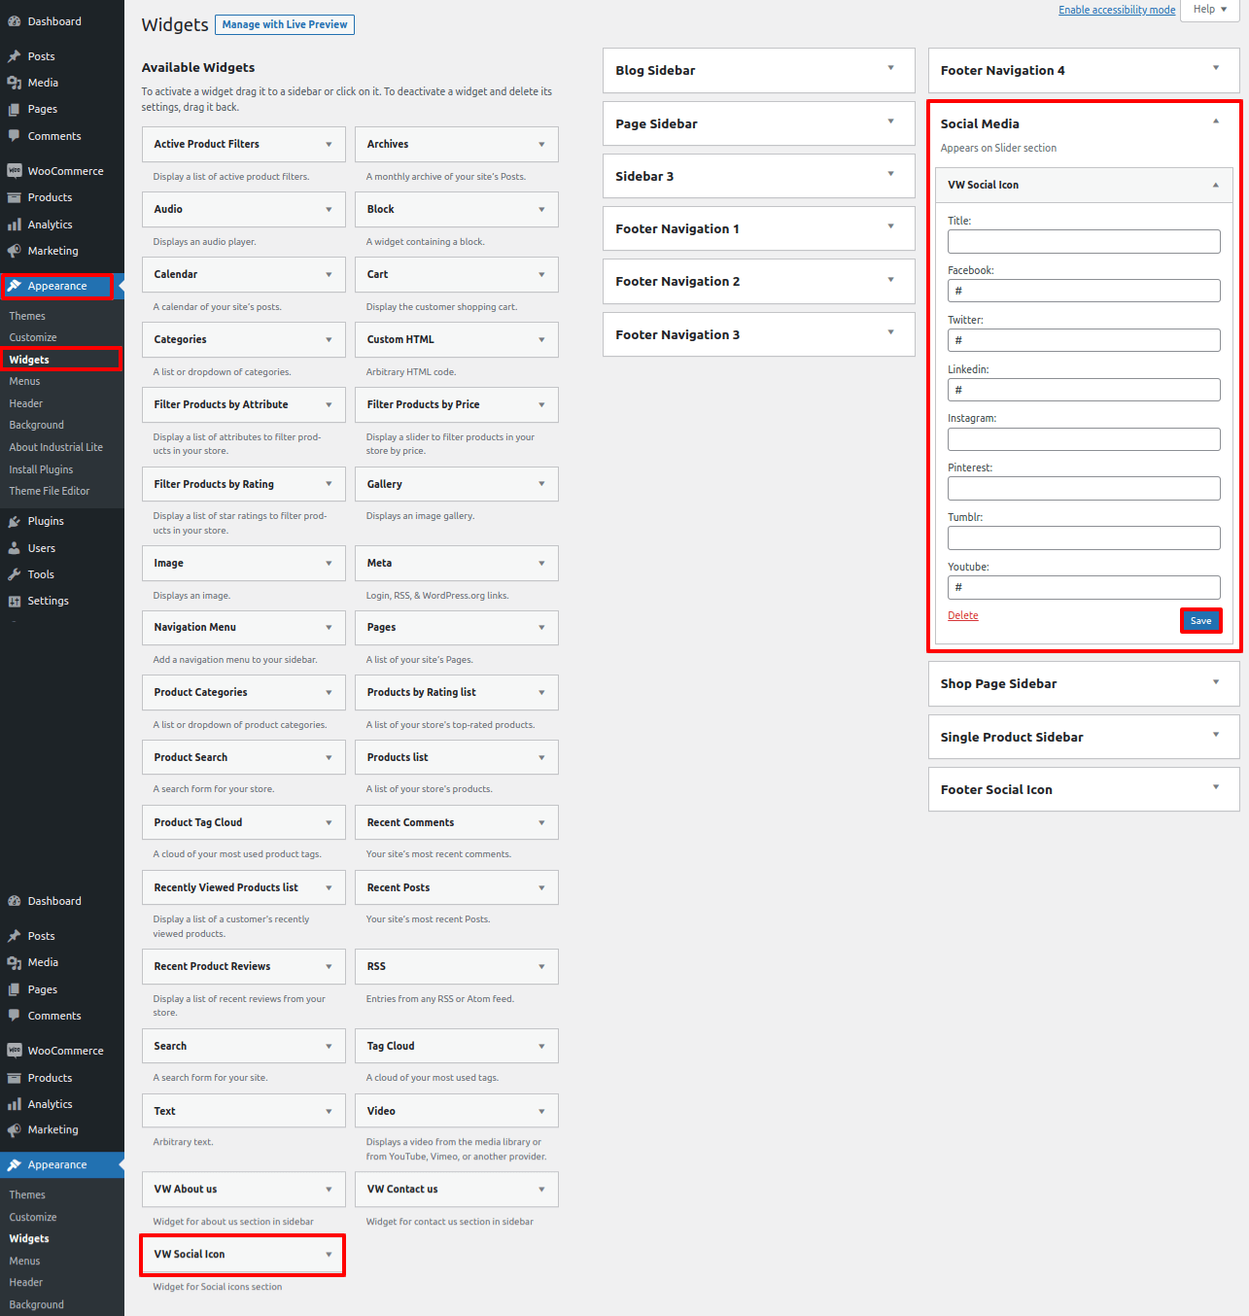Click the Users person icon
The image size is (1249, 1316).
[15, 548]
